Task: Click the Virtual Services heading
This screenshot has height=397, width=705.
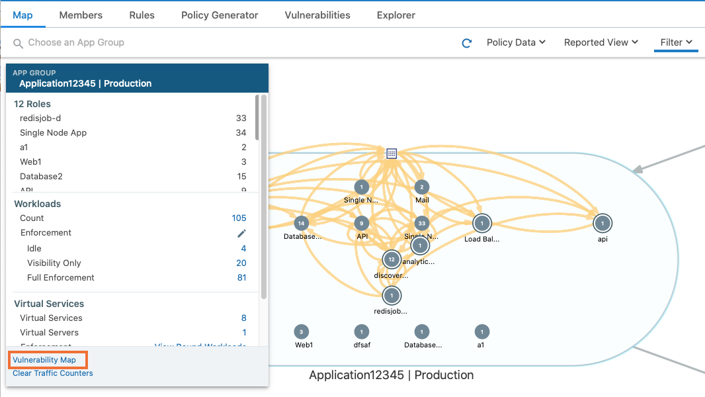Action: click(x=49, y=304)
